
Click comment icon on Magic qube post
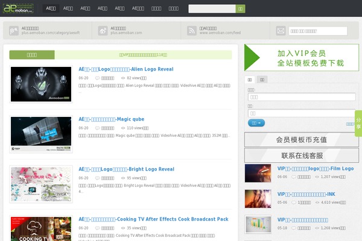[97, 128]
